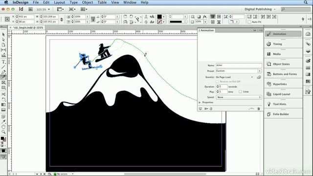Viewport: 313px width, 176px height.
Task: Enable the Loop checkbox
Action: click(x=240, y=91)
